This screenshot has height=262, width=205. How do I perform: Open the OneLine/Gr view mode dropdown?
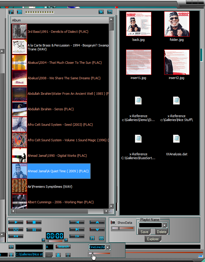click(x=108, y=247)
